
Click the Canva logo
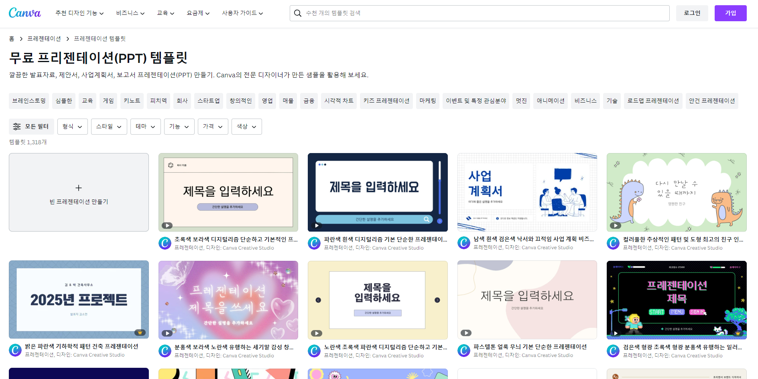pos(24,12)
